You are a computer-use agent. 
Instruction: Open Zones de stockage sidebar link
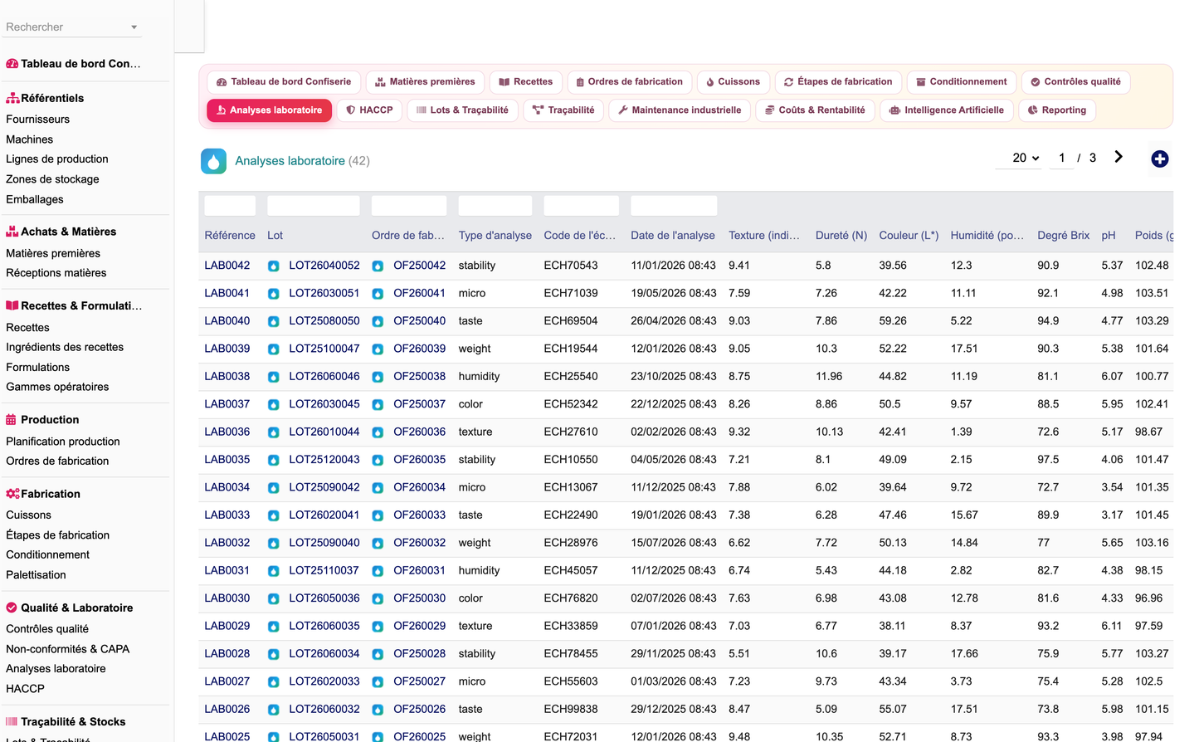[52, 179]
